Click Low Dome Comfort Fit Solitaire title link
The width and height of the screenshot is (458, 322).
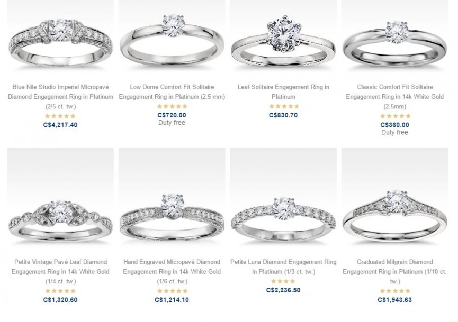coord(172,91)
